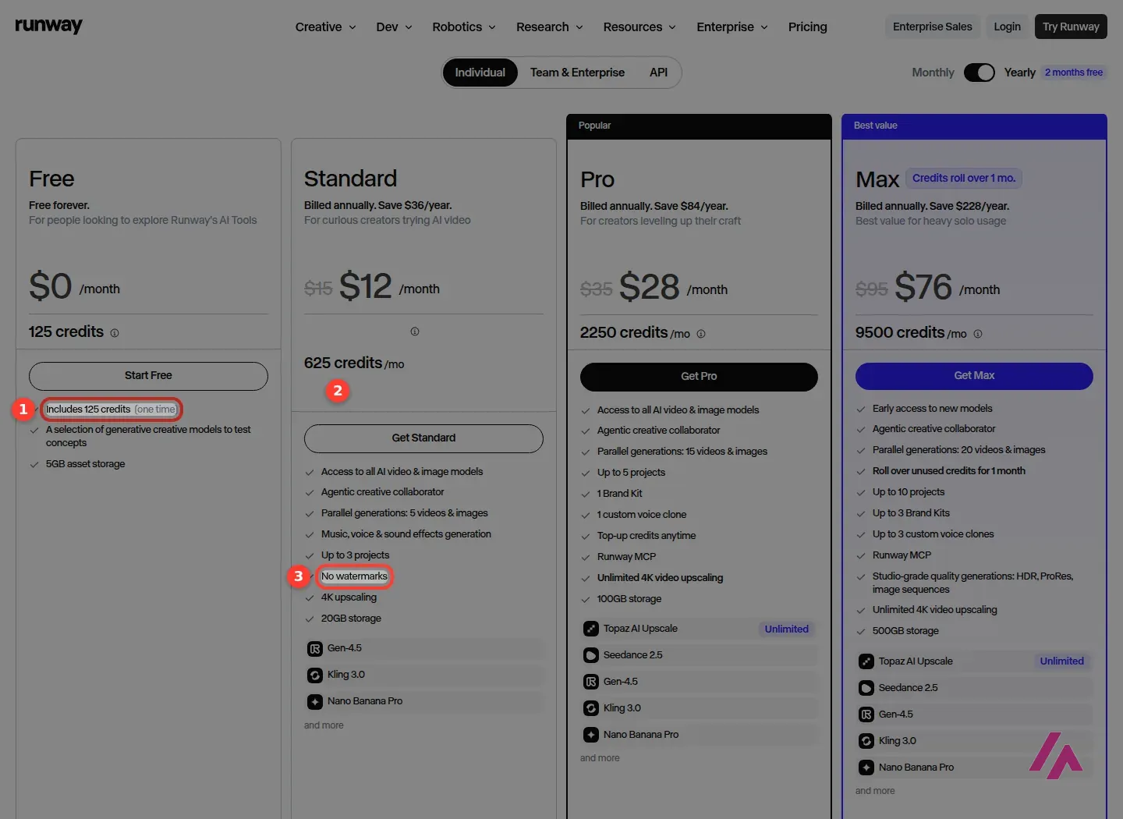This screenshot has width=1123, height=819.
Task: Click the Nano Banana Pro icon in Pro plan
Action: pyautogui.click(x=591, y=735)
